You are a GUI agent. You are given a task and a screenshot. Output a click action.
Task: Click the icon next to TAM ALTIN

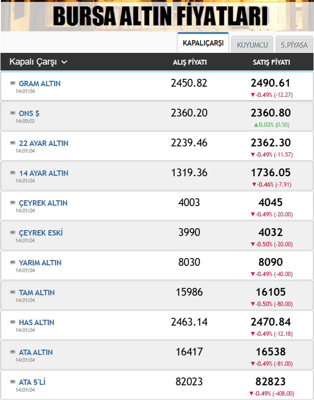point(13,293)
